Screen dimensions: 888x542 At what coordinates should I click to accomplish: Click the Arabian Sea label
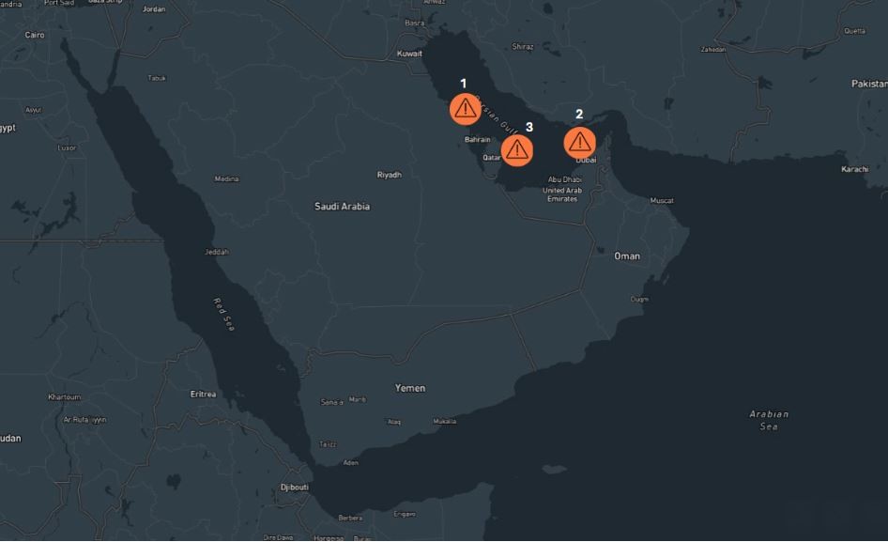pyautogui.click(x=769, y=420)
